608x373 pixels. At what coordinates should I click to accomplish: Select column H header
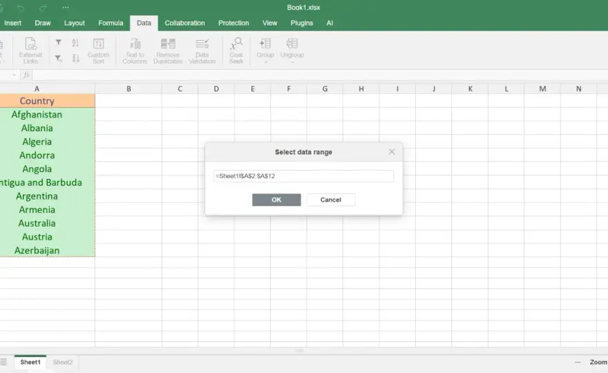361,89
